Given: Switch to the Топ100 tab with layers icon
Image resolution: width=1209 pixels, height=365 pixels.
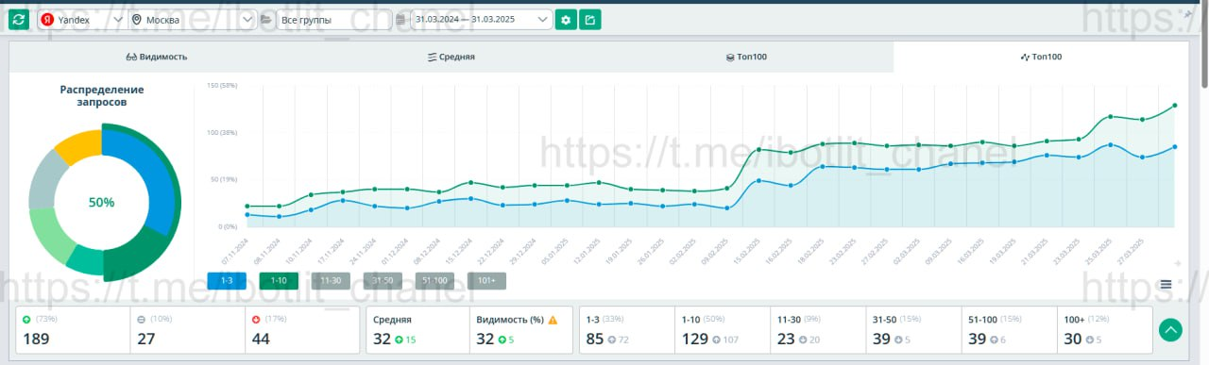Looking at the screenshot, I should coord(746,57).
